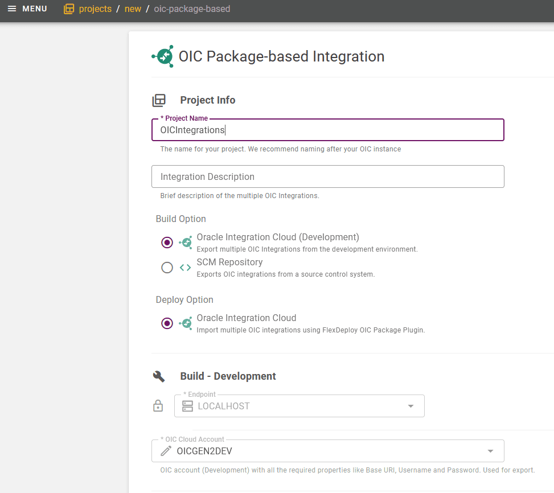Click the Oracle Integration Cloud (Development) label
Image resolution: width=554 pixels, height=493 pixels.
tap(278, 237)
